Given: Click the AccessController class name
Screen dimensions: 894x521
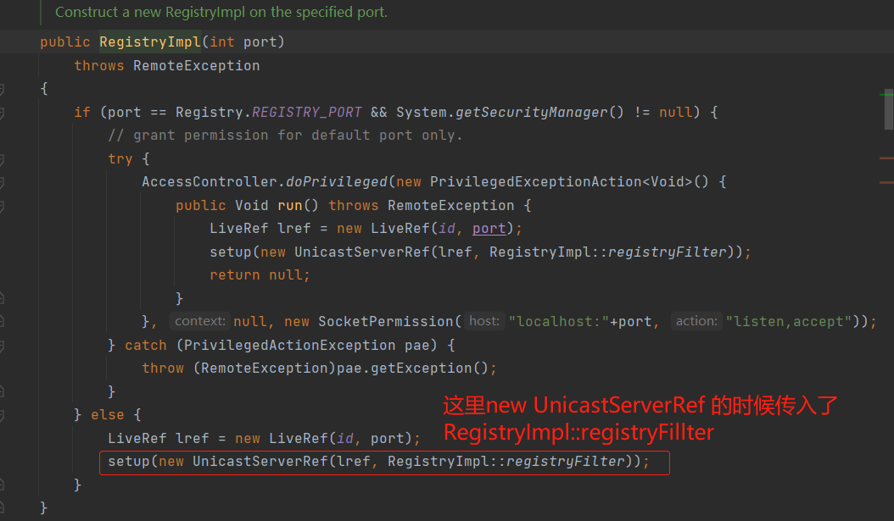Looking at the screenshot, I should (x=210, y=182).
